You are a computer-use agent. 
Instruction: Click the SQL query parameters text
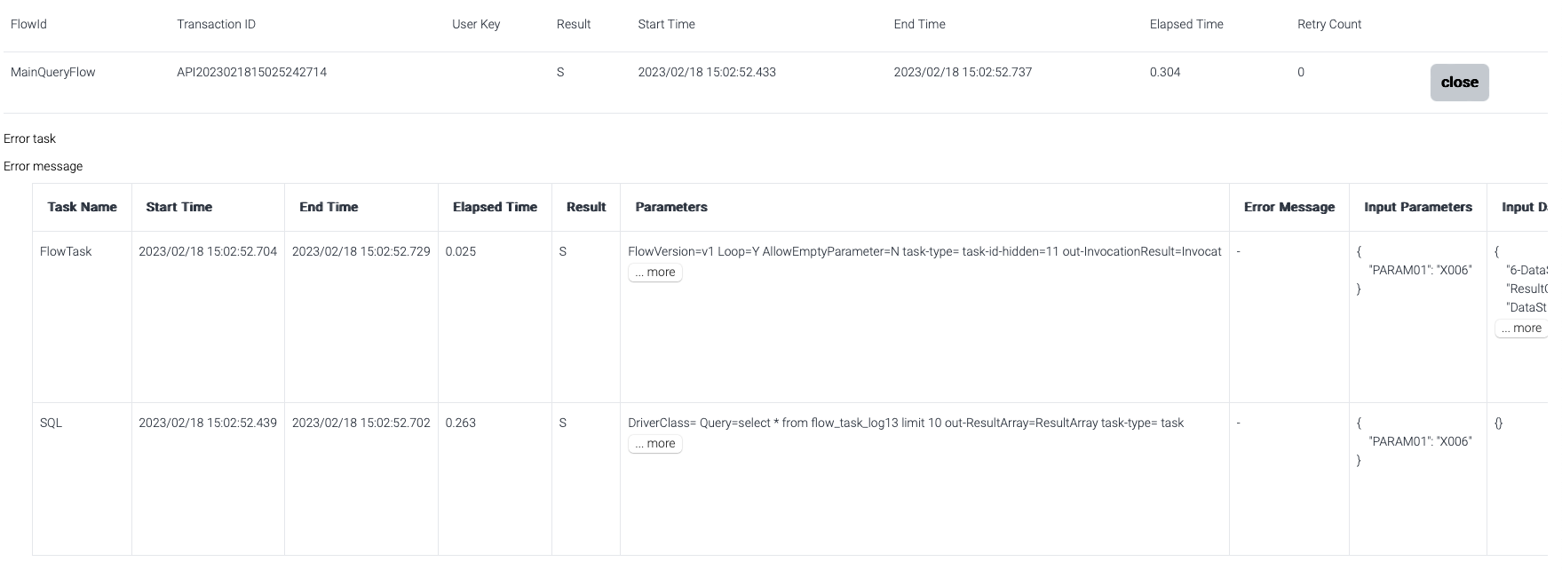pos(905,424)
